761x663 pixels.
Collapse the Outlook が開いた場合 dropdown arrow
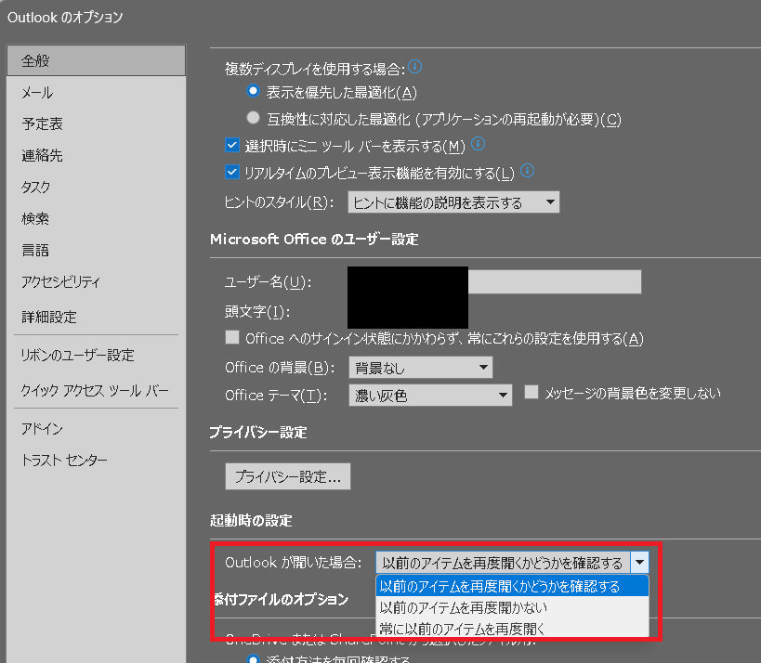click(x=639, y=563)
